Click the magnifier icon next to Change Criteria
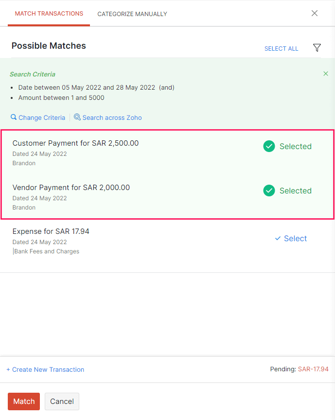This screenshot has height=420, width=335. [x=13, y=117]
